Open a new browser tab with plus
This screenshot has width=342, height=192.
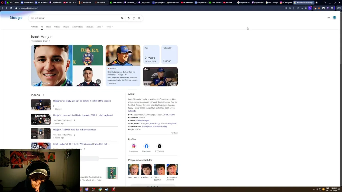point(317,2)
